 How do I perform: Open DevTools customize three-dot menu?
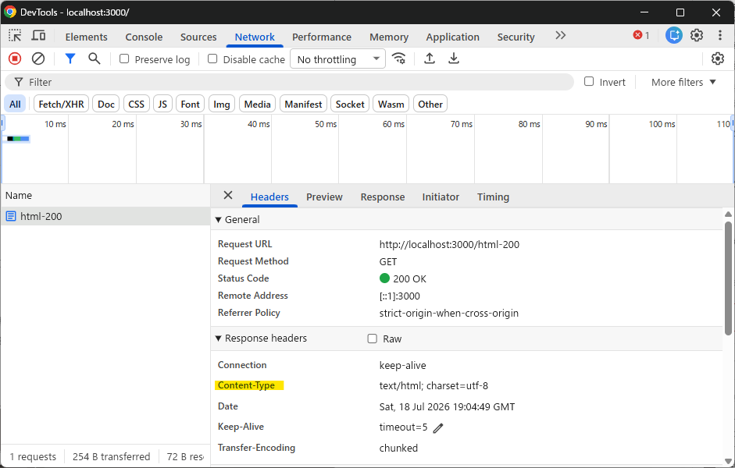pyautogui.click(x=720, y=35)
